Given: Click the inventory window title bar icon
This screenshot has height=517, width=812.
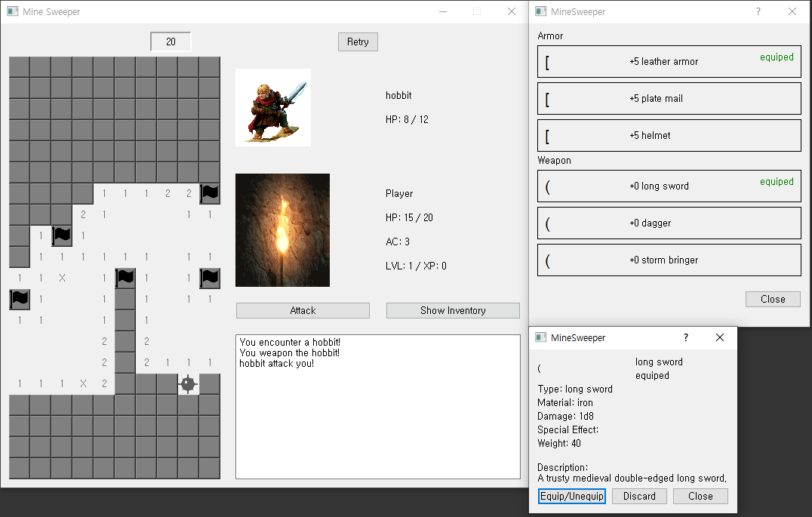Looking at the screenshot, I should (540, 11).
